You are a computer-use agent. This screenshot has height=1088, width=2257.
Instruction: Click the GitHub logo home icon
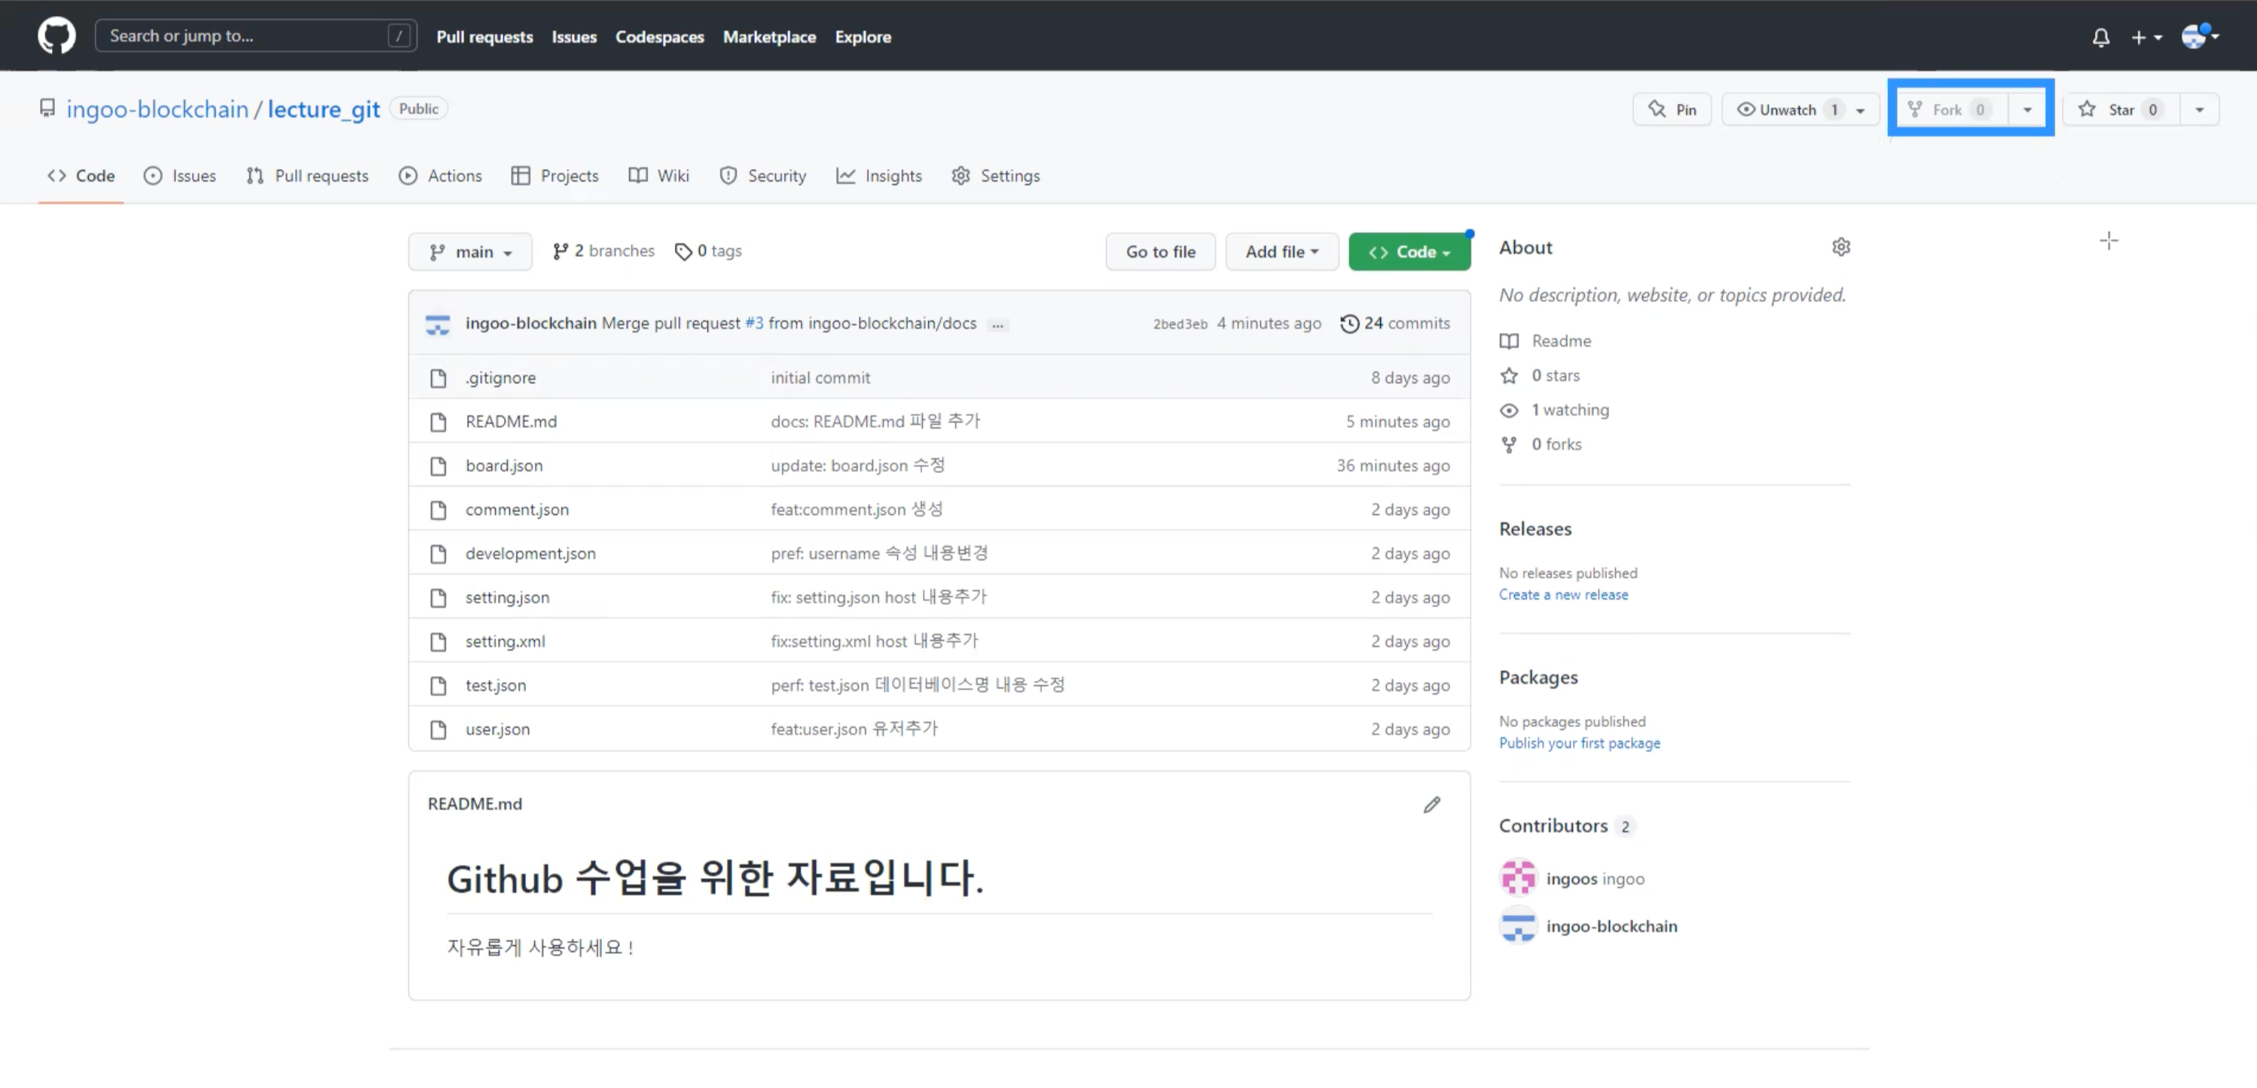[56, 36]
